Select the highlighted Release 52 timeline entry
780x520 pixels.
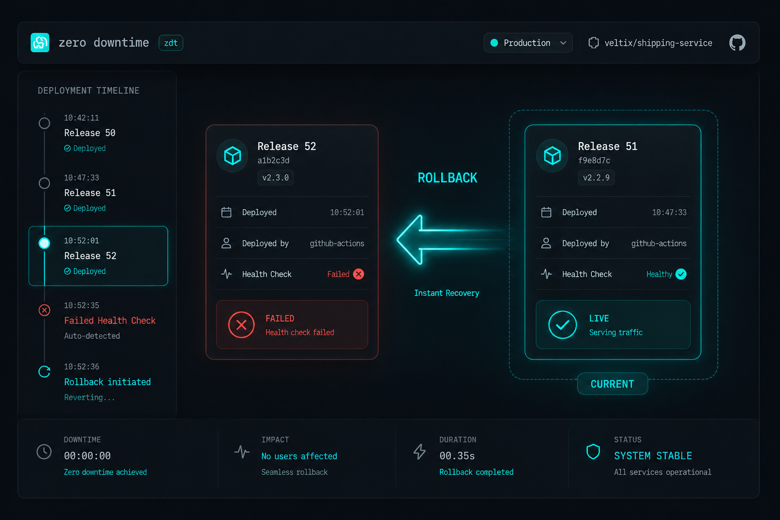click(x=99, y=256)
